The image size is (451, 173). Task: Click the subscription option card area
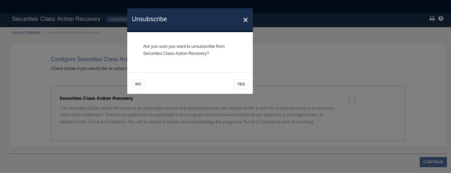228,113
